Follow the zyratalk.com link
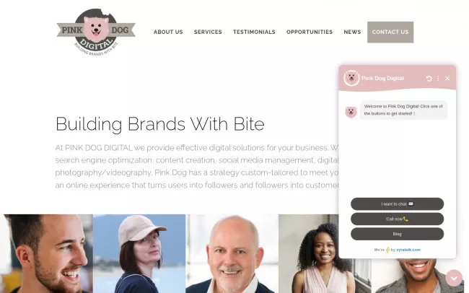469x293 pixels. click(408, 250)
